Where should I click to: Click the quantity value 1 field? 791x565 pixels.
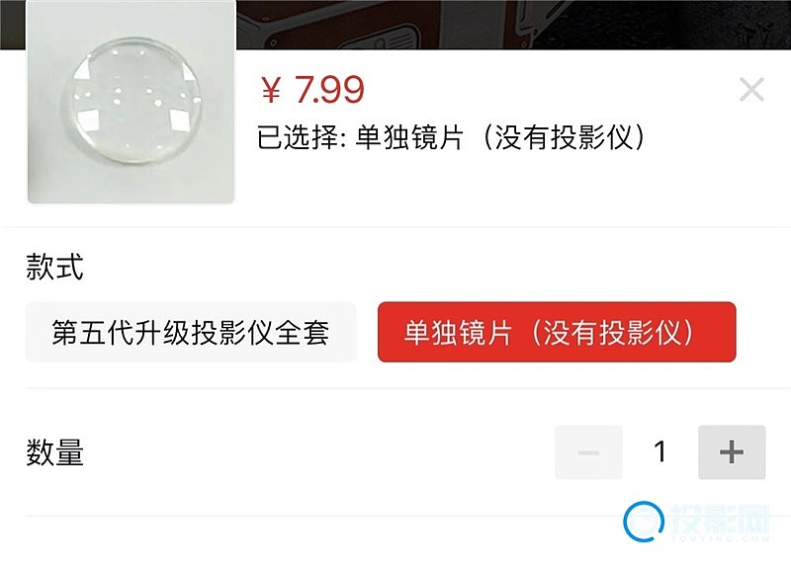pos(659,451)
